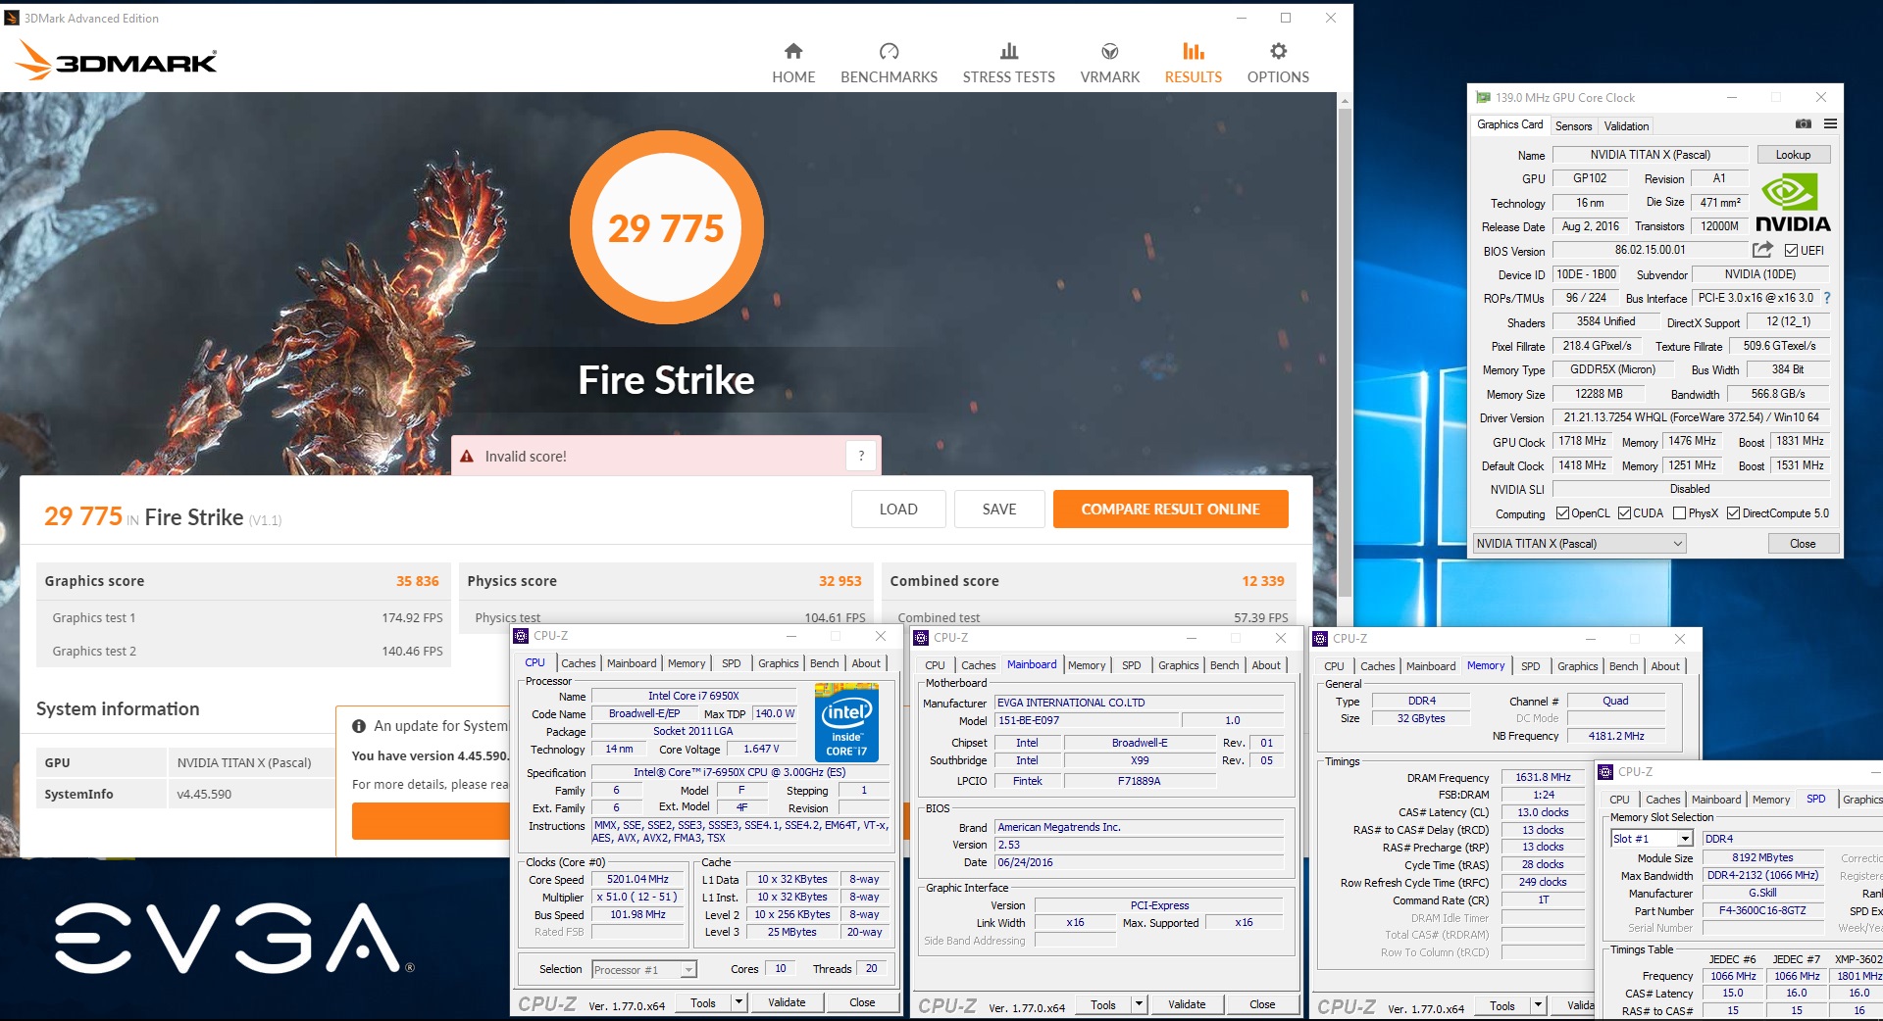Open STRESS TESTS in 3DMark
Image resolution: width=1883 pixels, height=1021 pixels.
tap(1008, 64)
